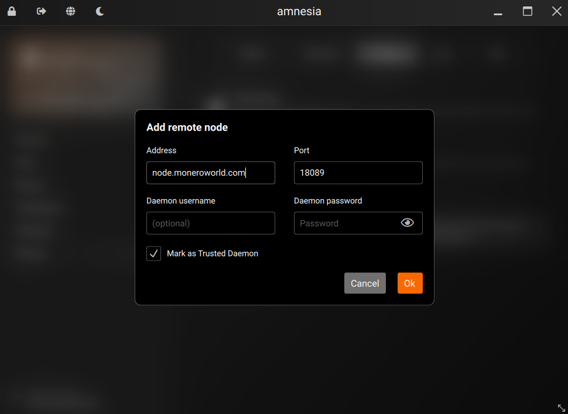
Task: Maximize the amnesia window
Action: coord(528,11)
